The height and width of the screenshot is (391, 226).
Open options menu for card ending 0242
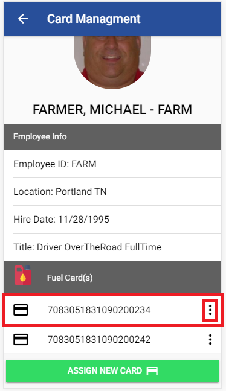click(210, 339)
